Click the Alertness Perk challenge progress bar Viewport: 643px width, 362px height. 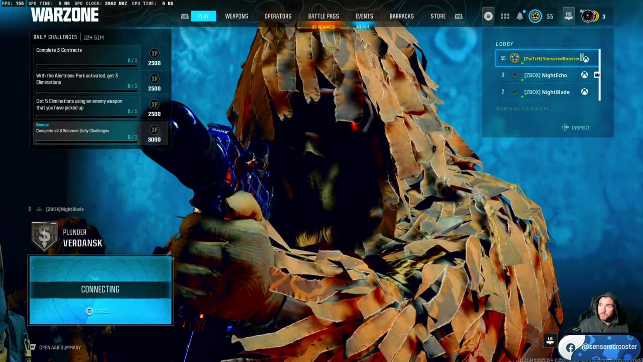(x=86, y=91)
